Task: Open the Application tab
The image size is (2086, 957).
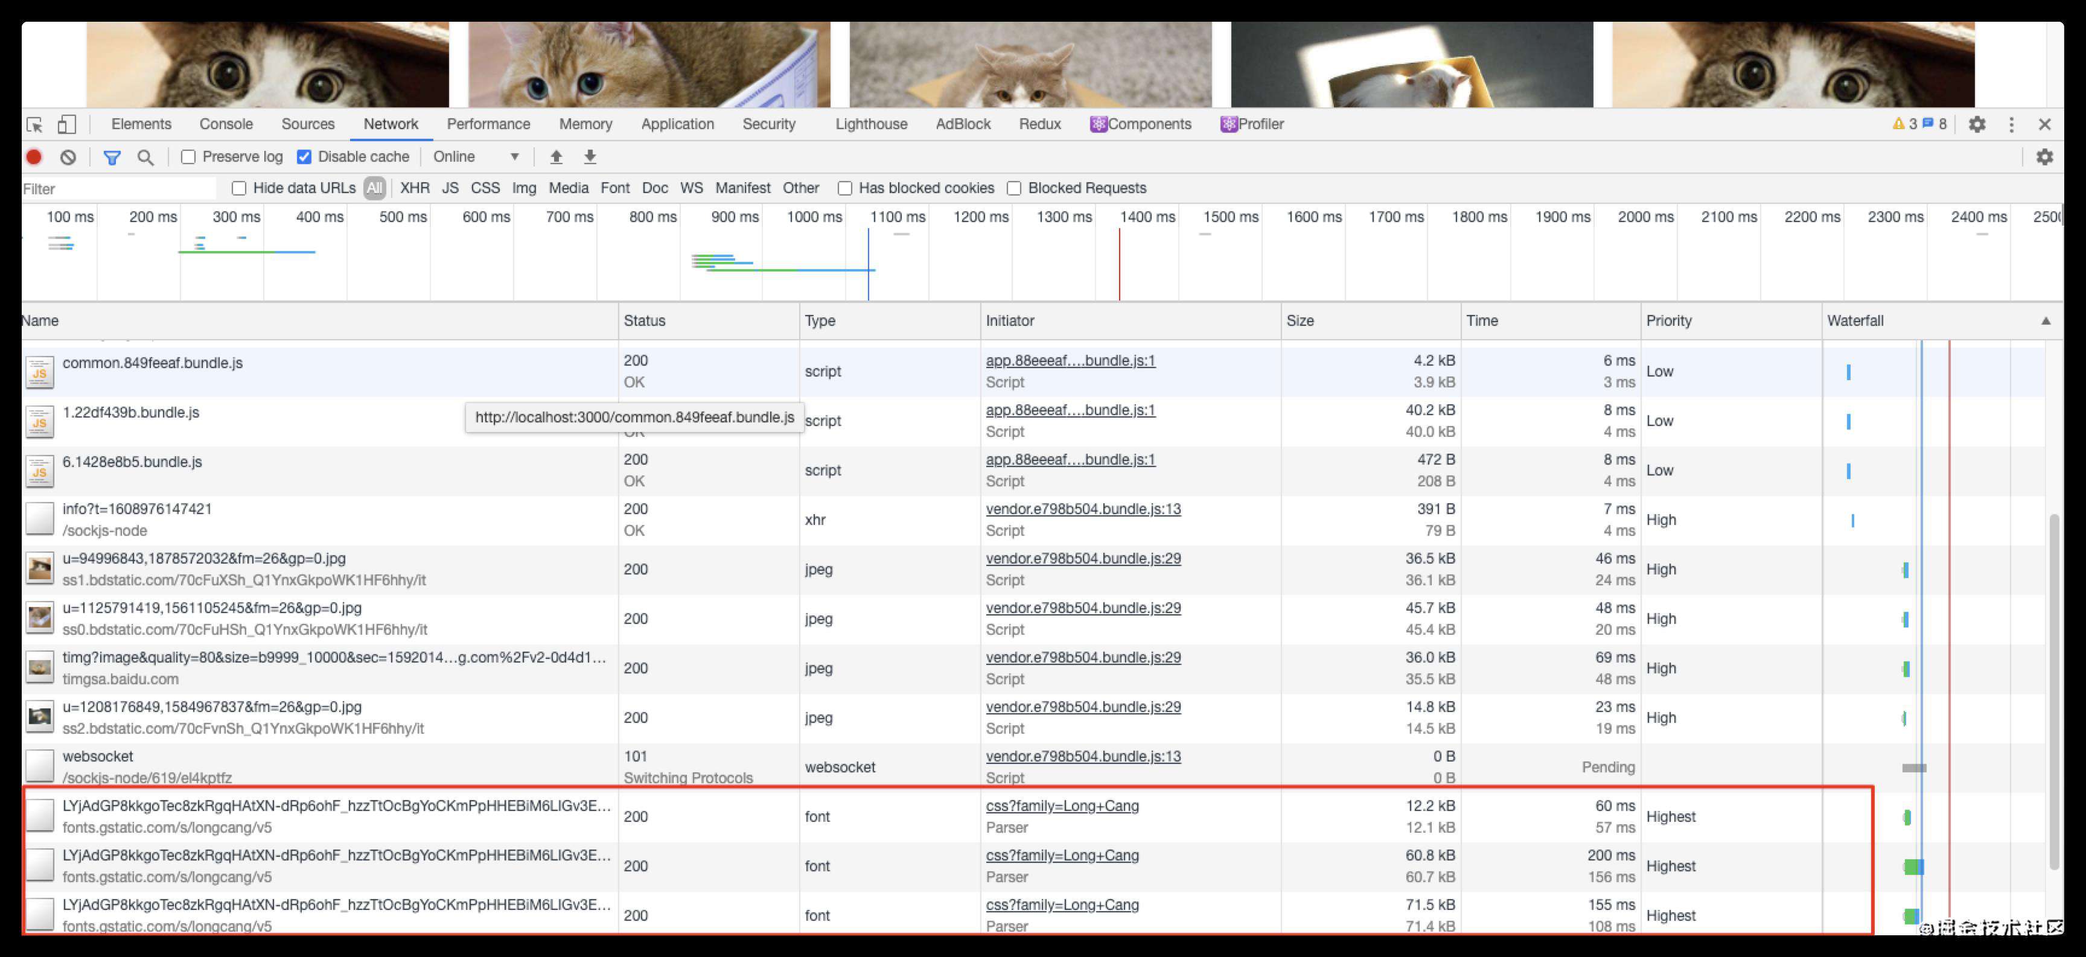Action: point(678,124)
